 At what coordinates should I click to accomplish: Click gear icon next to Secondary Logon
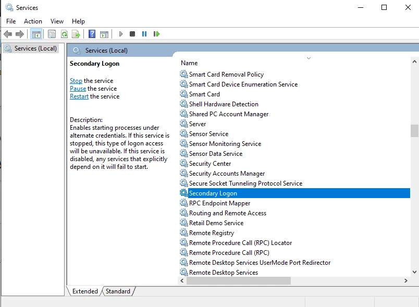[183, 193]
